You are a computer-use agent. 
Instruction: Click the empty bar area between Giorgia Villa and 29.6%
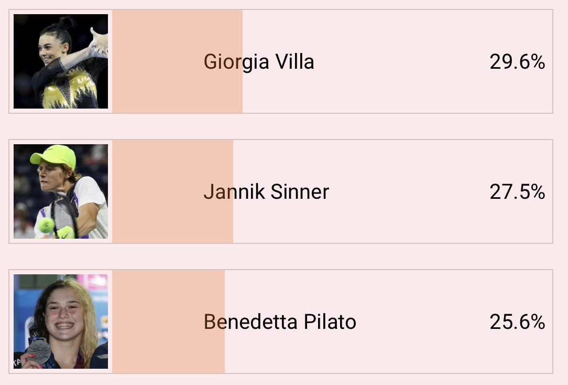(x=401, y=61)
